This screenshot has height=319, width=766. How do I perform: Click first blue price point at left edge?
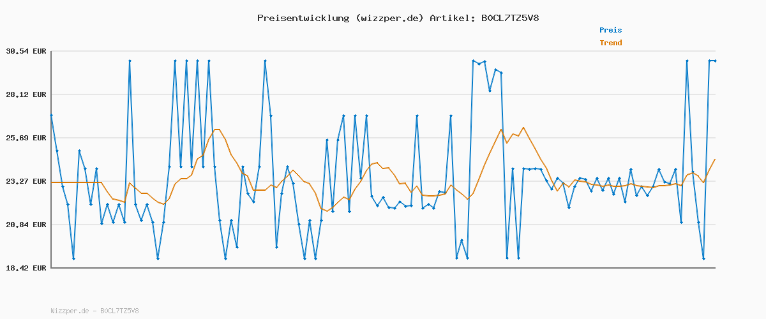pyautogui.click(x=51, y=115)
